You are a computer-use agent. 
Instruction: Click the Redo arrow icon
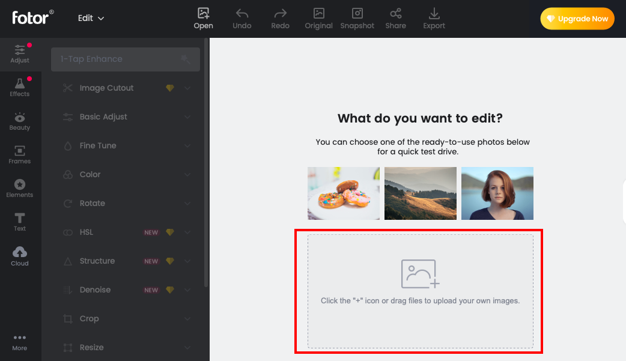point(281,14)
